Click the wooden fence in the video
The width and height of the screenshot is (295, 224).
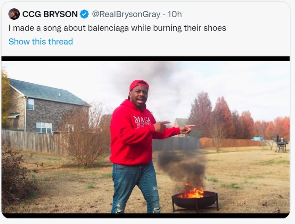[x=34, y=142]
